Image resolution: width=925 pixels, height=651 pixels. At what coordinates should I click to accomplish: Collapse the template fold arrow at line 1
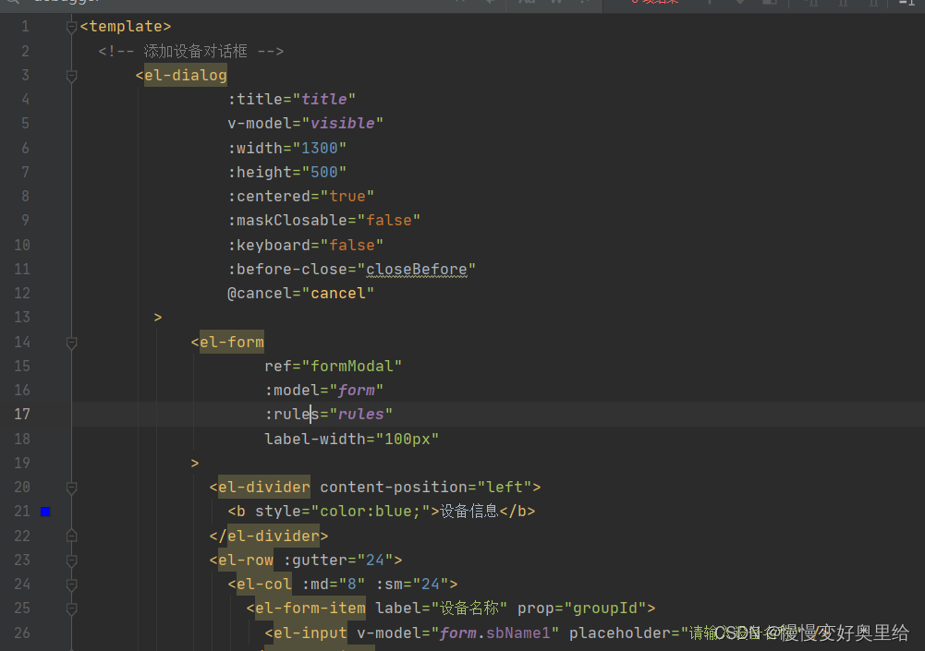click(71, 26)
